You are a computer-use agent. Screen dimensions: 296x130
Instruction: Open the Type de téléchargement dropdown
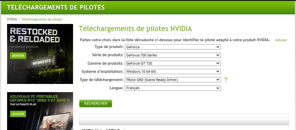point(173,80)
